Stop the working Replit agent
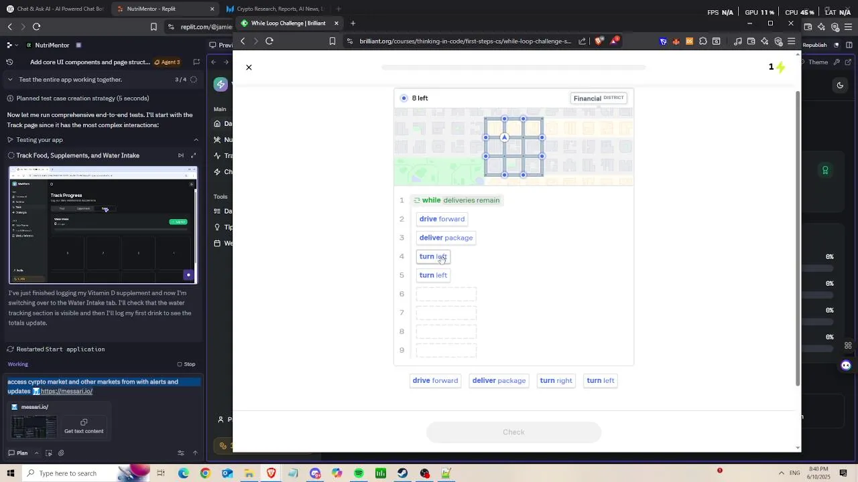 tap(186, 365)
